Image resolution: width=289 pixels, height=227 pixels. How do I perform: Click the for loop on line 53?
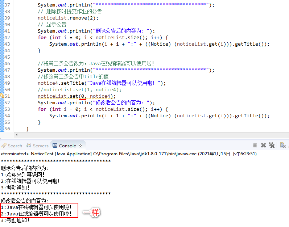[103, 109]
